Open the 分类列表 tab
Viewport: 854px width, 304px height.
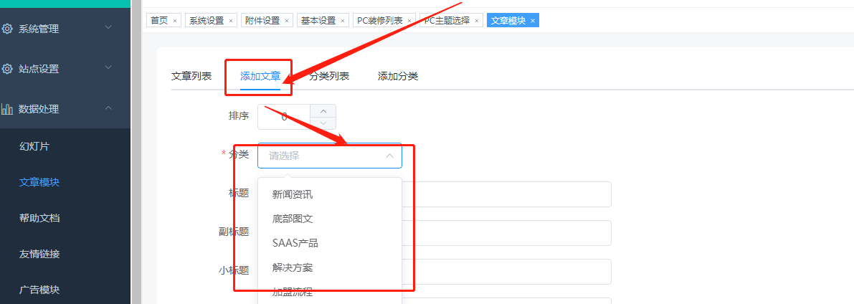click(329, 76)
